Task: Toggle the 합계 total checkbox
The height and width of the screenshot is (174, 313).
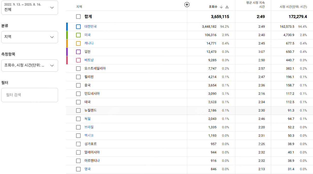Action: coord(78,17)
